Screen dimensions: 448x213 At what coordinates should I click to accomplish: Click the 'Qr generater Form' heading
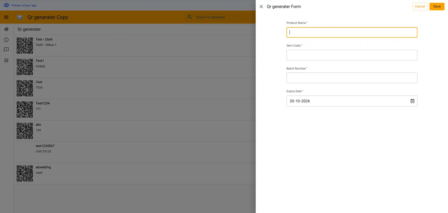[x=284, y=7]
